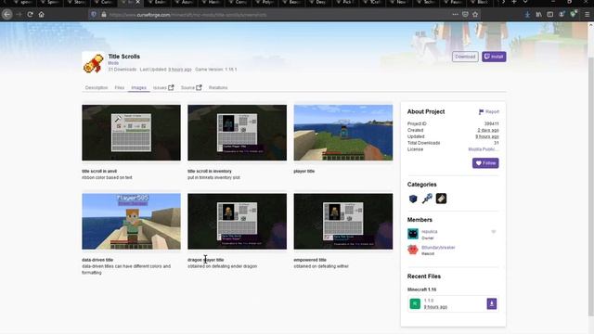
Task: Open the first blue category icon
Action: point(413,199)
